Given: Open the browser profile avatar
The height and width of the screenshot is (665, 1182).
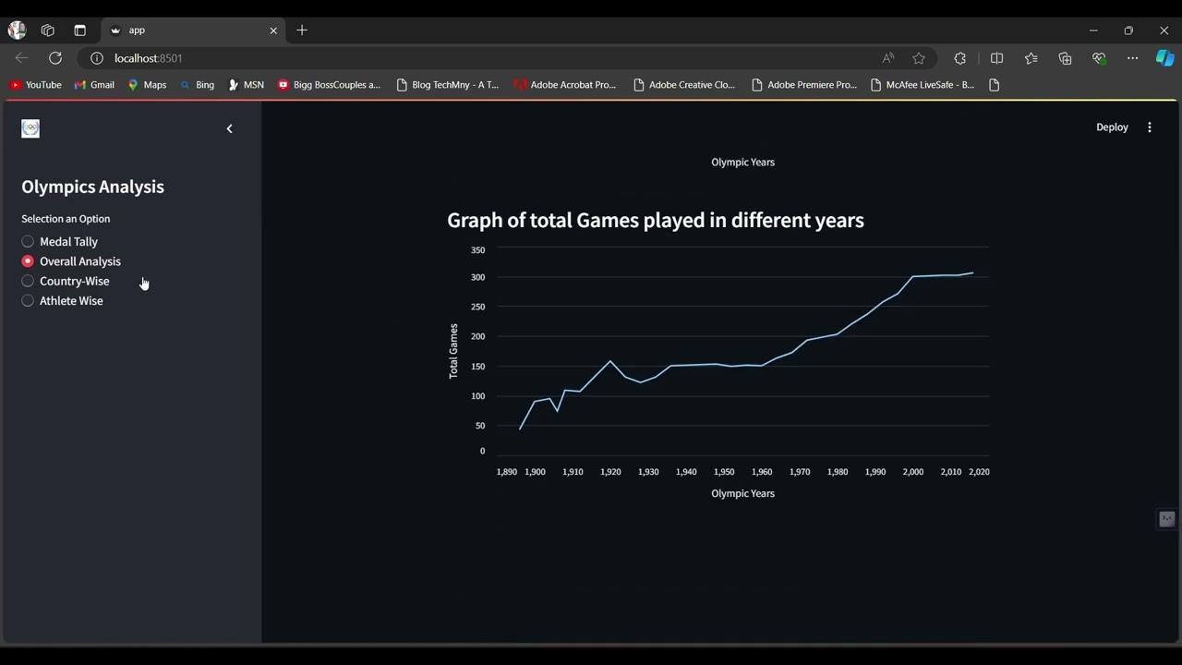Looking at the screenshot, I should click(17, 30).
